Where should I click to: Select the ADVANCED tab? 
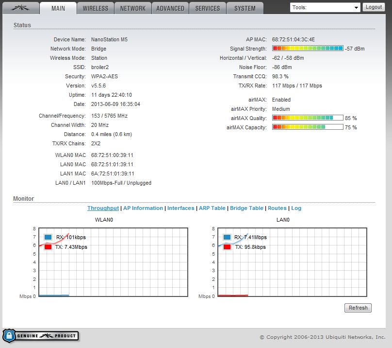pyautogui.click(x=170, y=8)
